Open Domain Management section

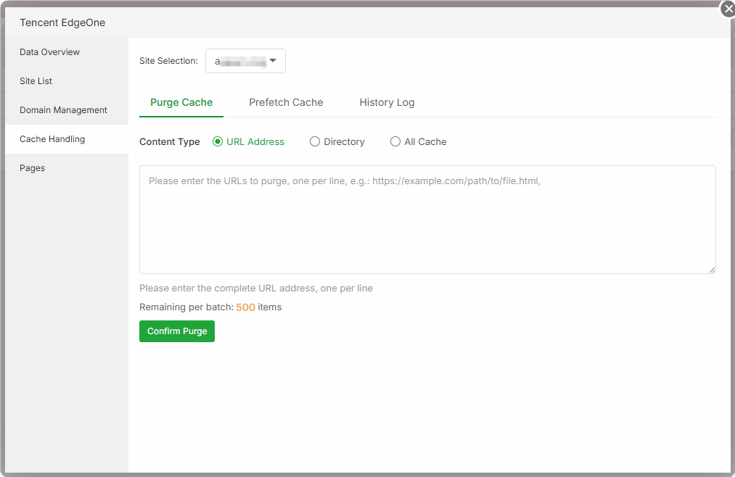[x=67, y=110]
